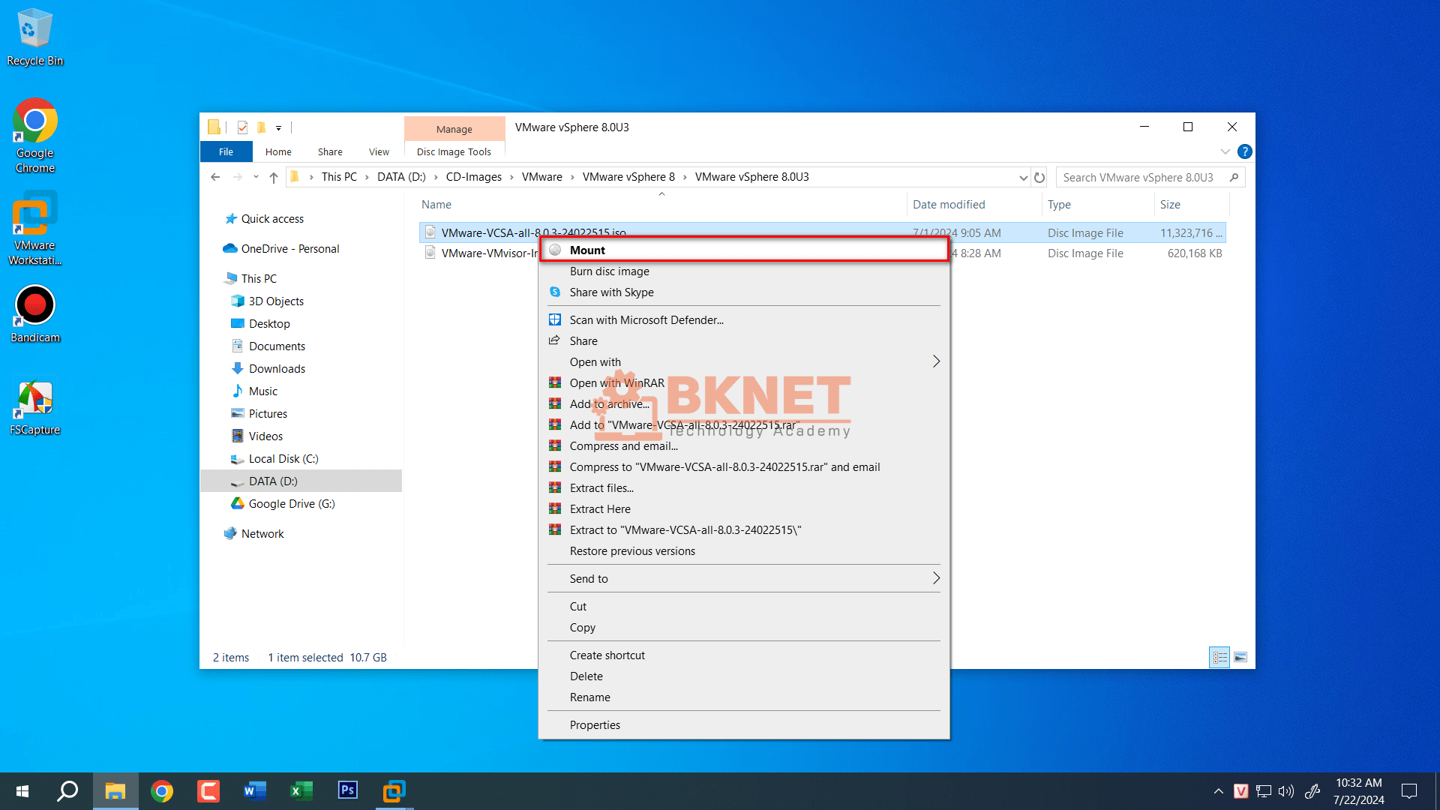
Task: Click the back navigation arrow
Action: click(215, 178)
